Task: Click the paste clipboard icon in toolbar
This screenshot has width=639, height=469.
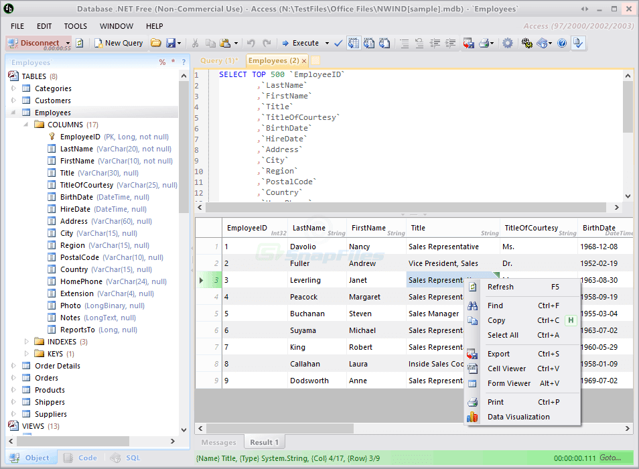Action: (x=225, y=43)
